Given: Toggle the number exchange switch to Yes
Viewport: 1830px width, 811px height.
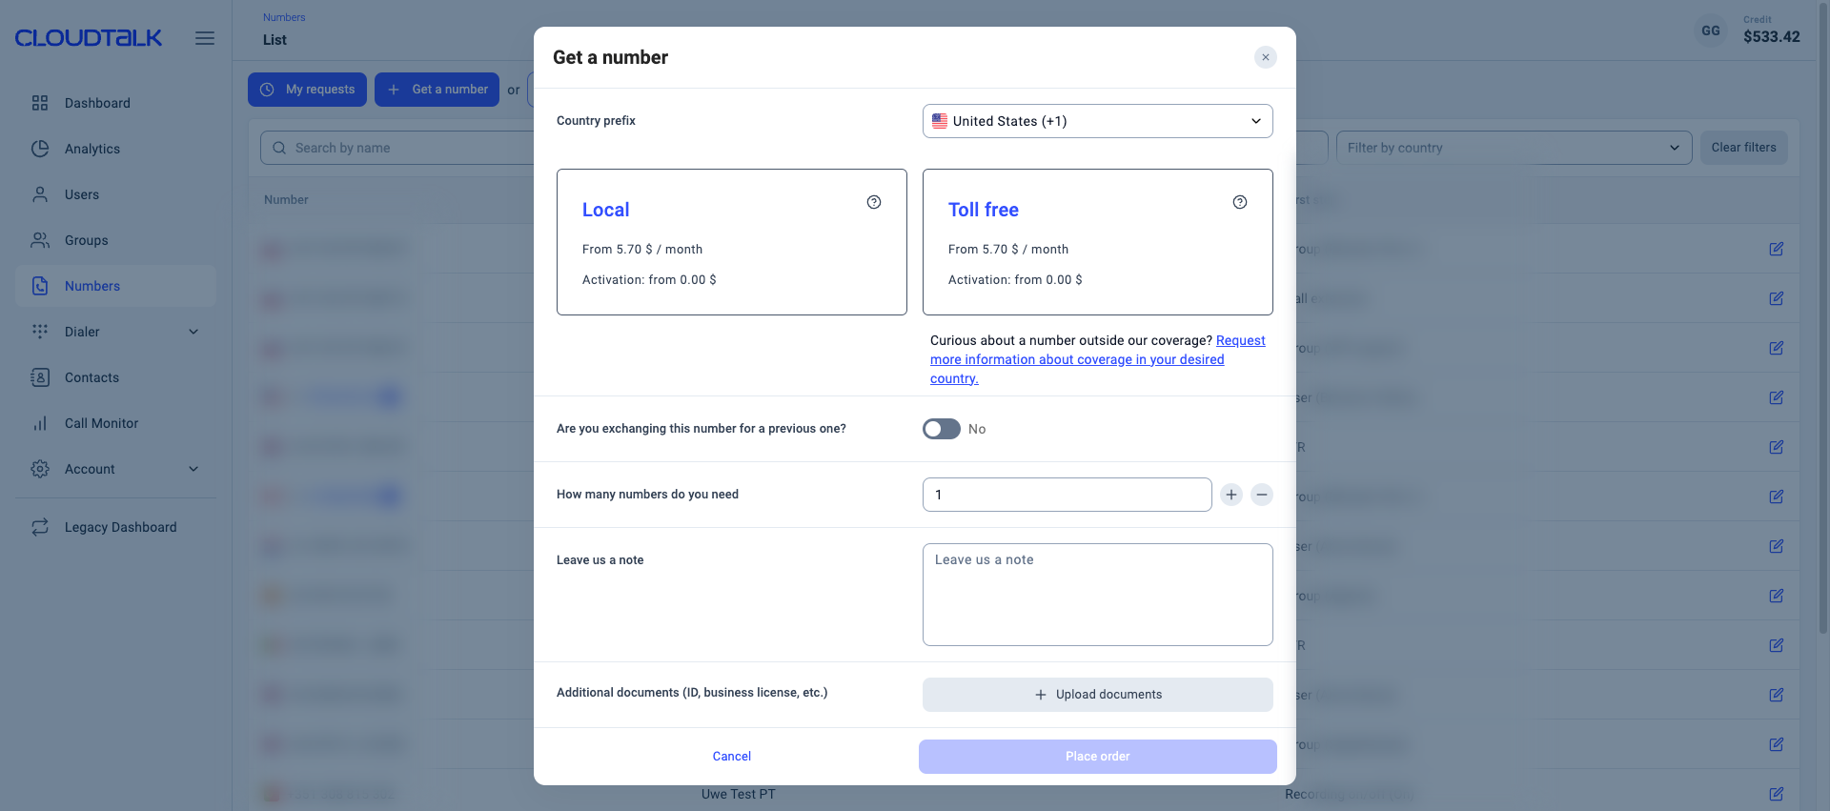Looking at the screenshot, I should click(x=941, y=429).
